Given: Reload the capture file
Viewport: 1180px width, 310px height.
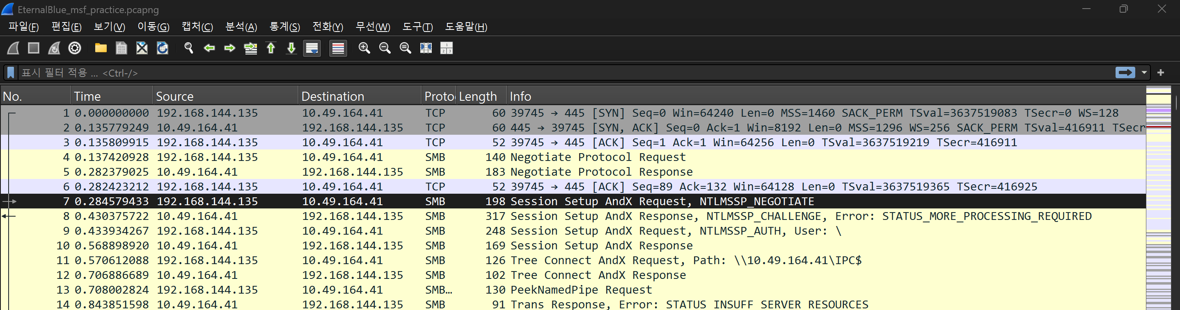Looking at the screenshot, I should click(x=163, y=48).
